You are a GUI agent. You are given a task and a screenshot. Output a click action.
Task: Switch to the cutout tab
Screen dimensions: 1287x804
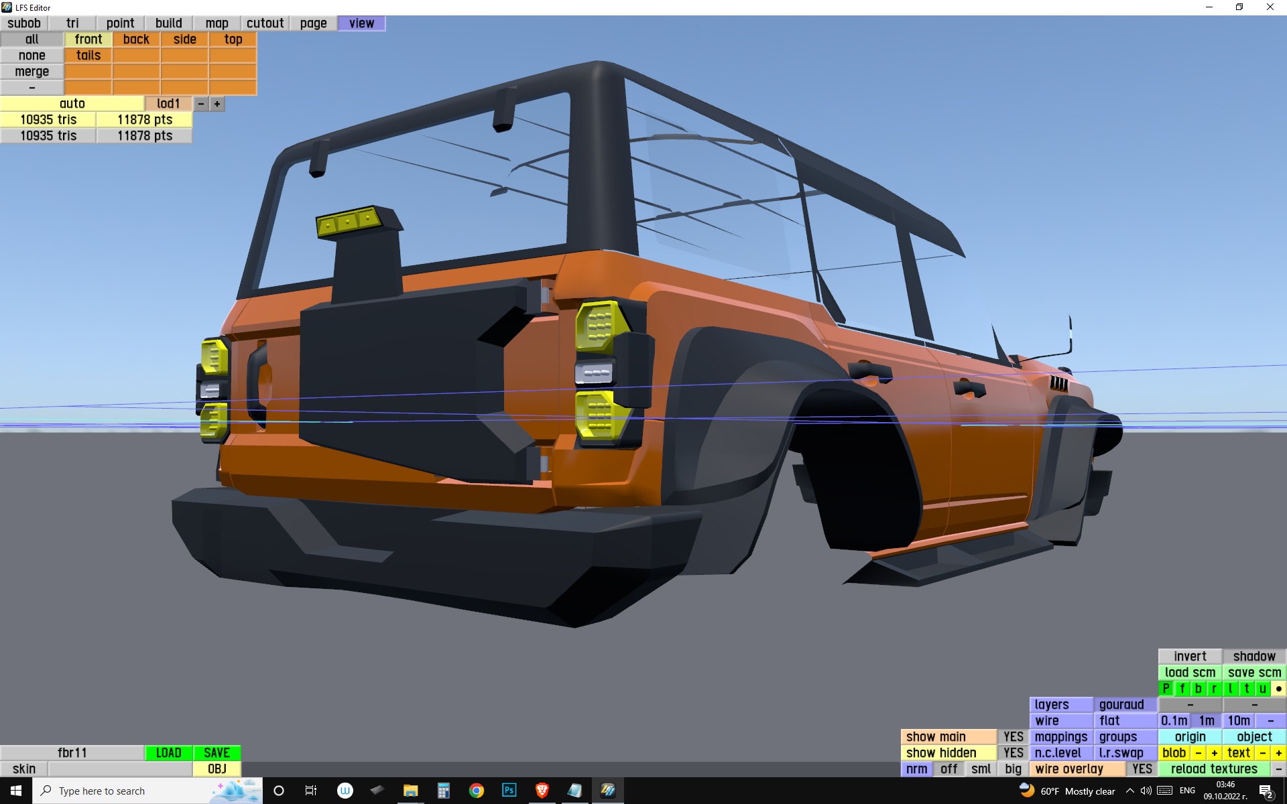pos(265,23)
